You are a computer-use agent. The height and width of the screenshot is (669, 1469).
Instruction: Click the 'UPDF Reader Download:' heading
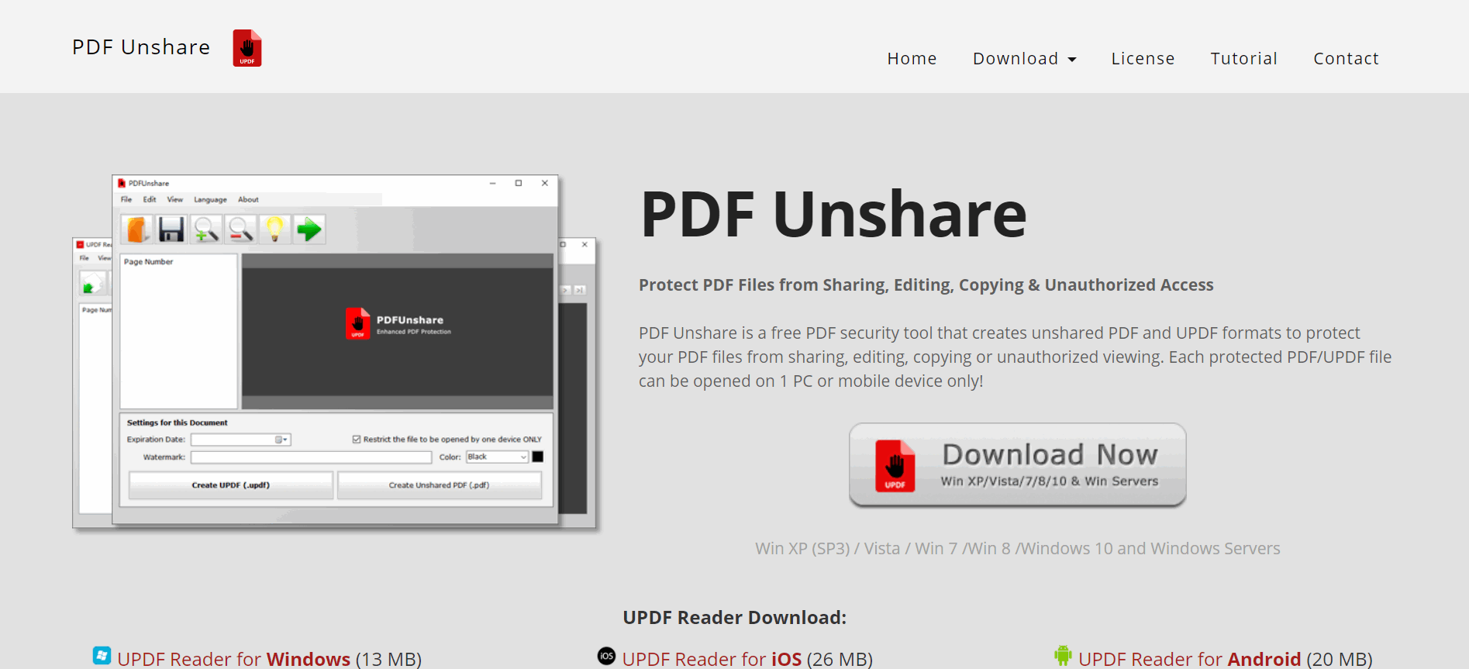click(x=735, y=618)
